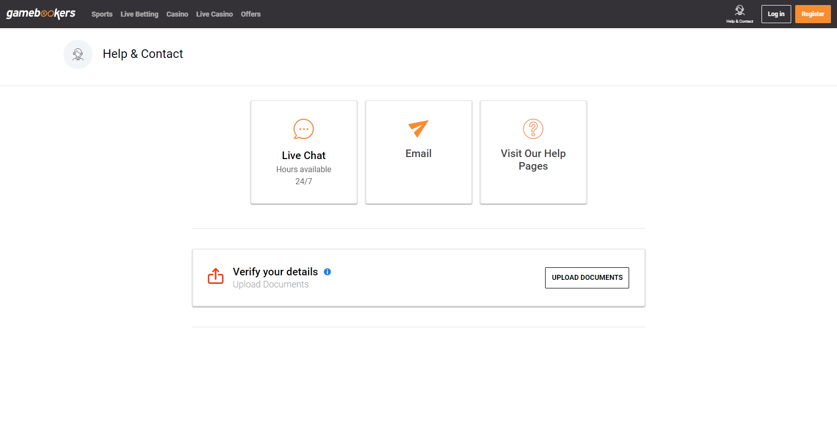Click the Email paper plane icon

418,128
